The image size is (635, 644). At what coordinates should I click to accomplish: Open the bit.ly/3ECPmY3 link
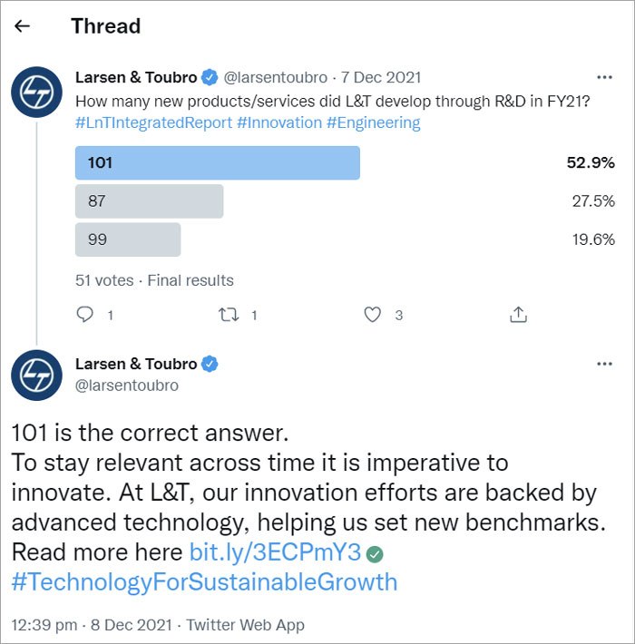pos(275,551)
